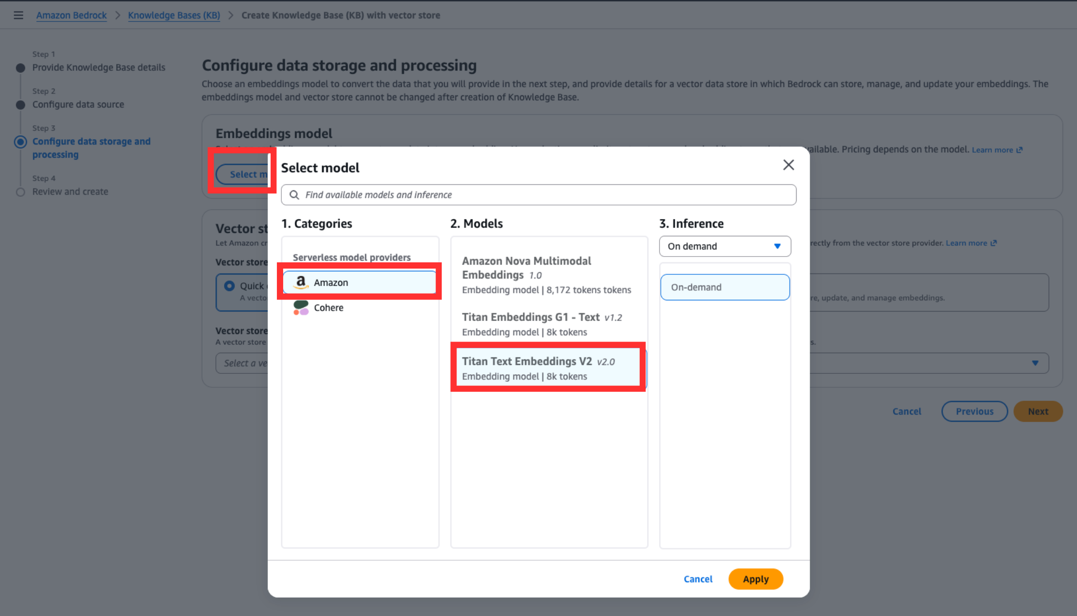Cancel the knowledge base creation wizard

click(907, 411)
